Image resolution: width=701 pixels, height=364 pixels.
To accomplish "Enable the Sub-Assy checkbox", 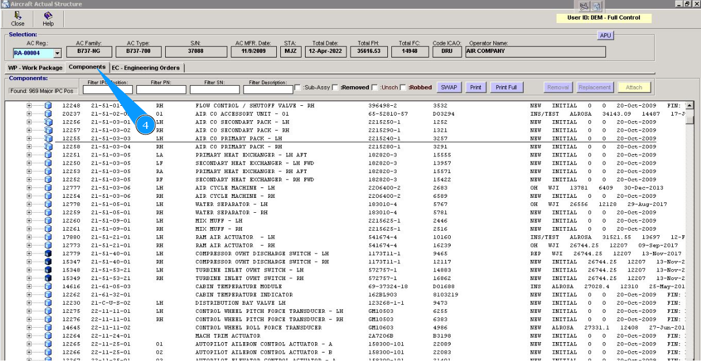I will click(298, 87).
